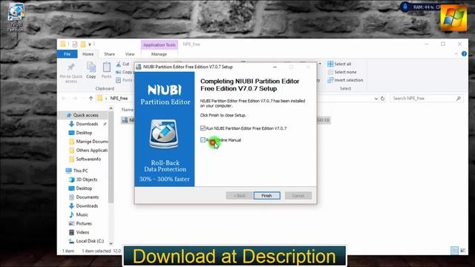
Task: Open Downloads under This PC
Action: pyautogui.click(x=84, y=206)
